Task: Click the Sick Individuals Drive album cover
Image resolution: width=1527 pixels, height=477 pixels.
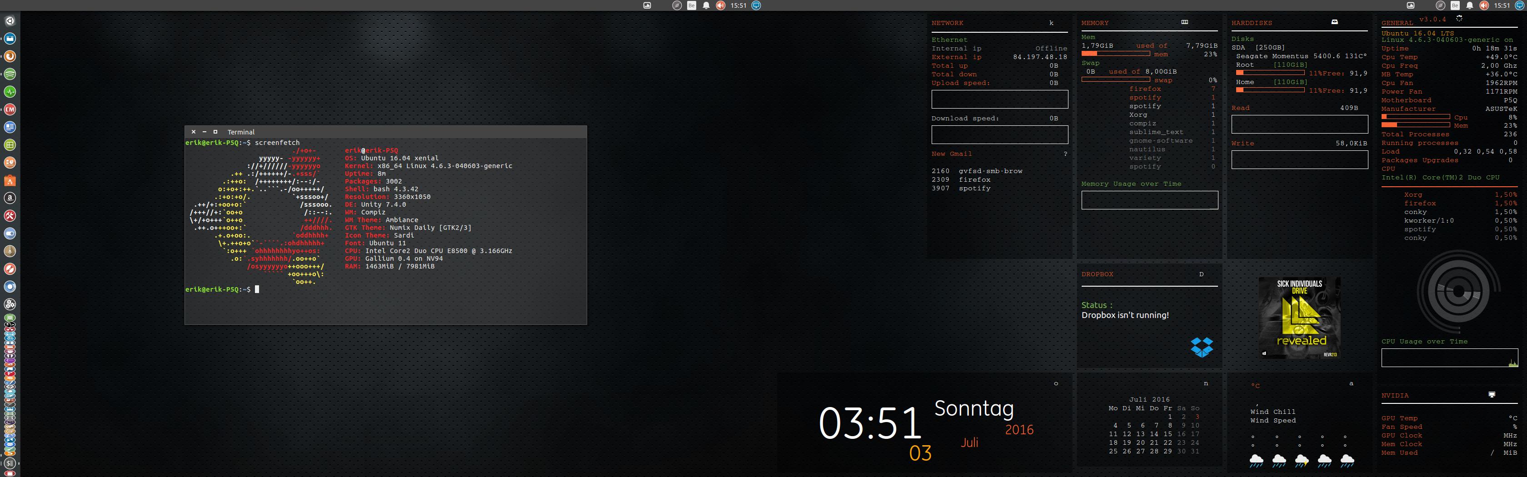Action: 1299,318
